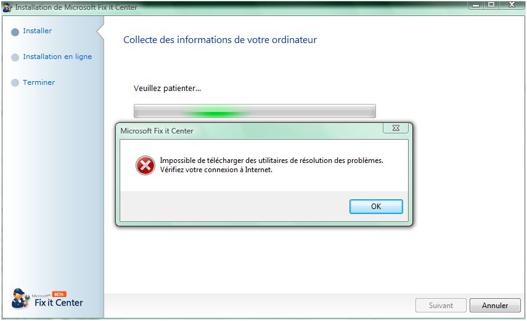Open the Installer step label
This screenshot has height=321, width=527.
click(38, 31)
